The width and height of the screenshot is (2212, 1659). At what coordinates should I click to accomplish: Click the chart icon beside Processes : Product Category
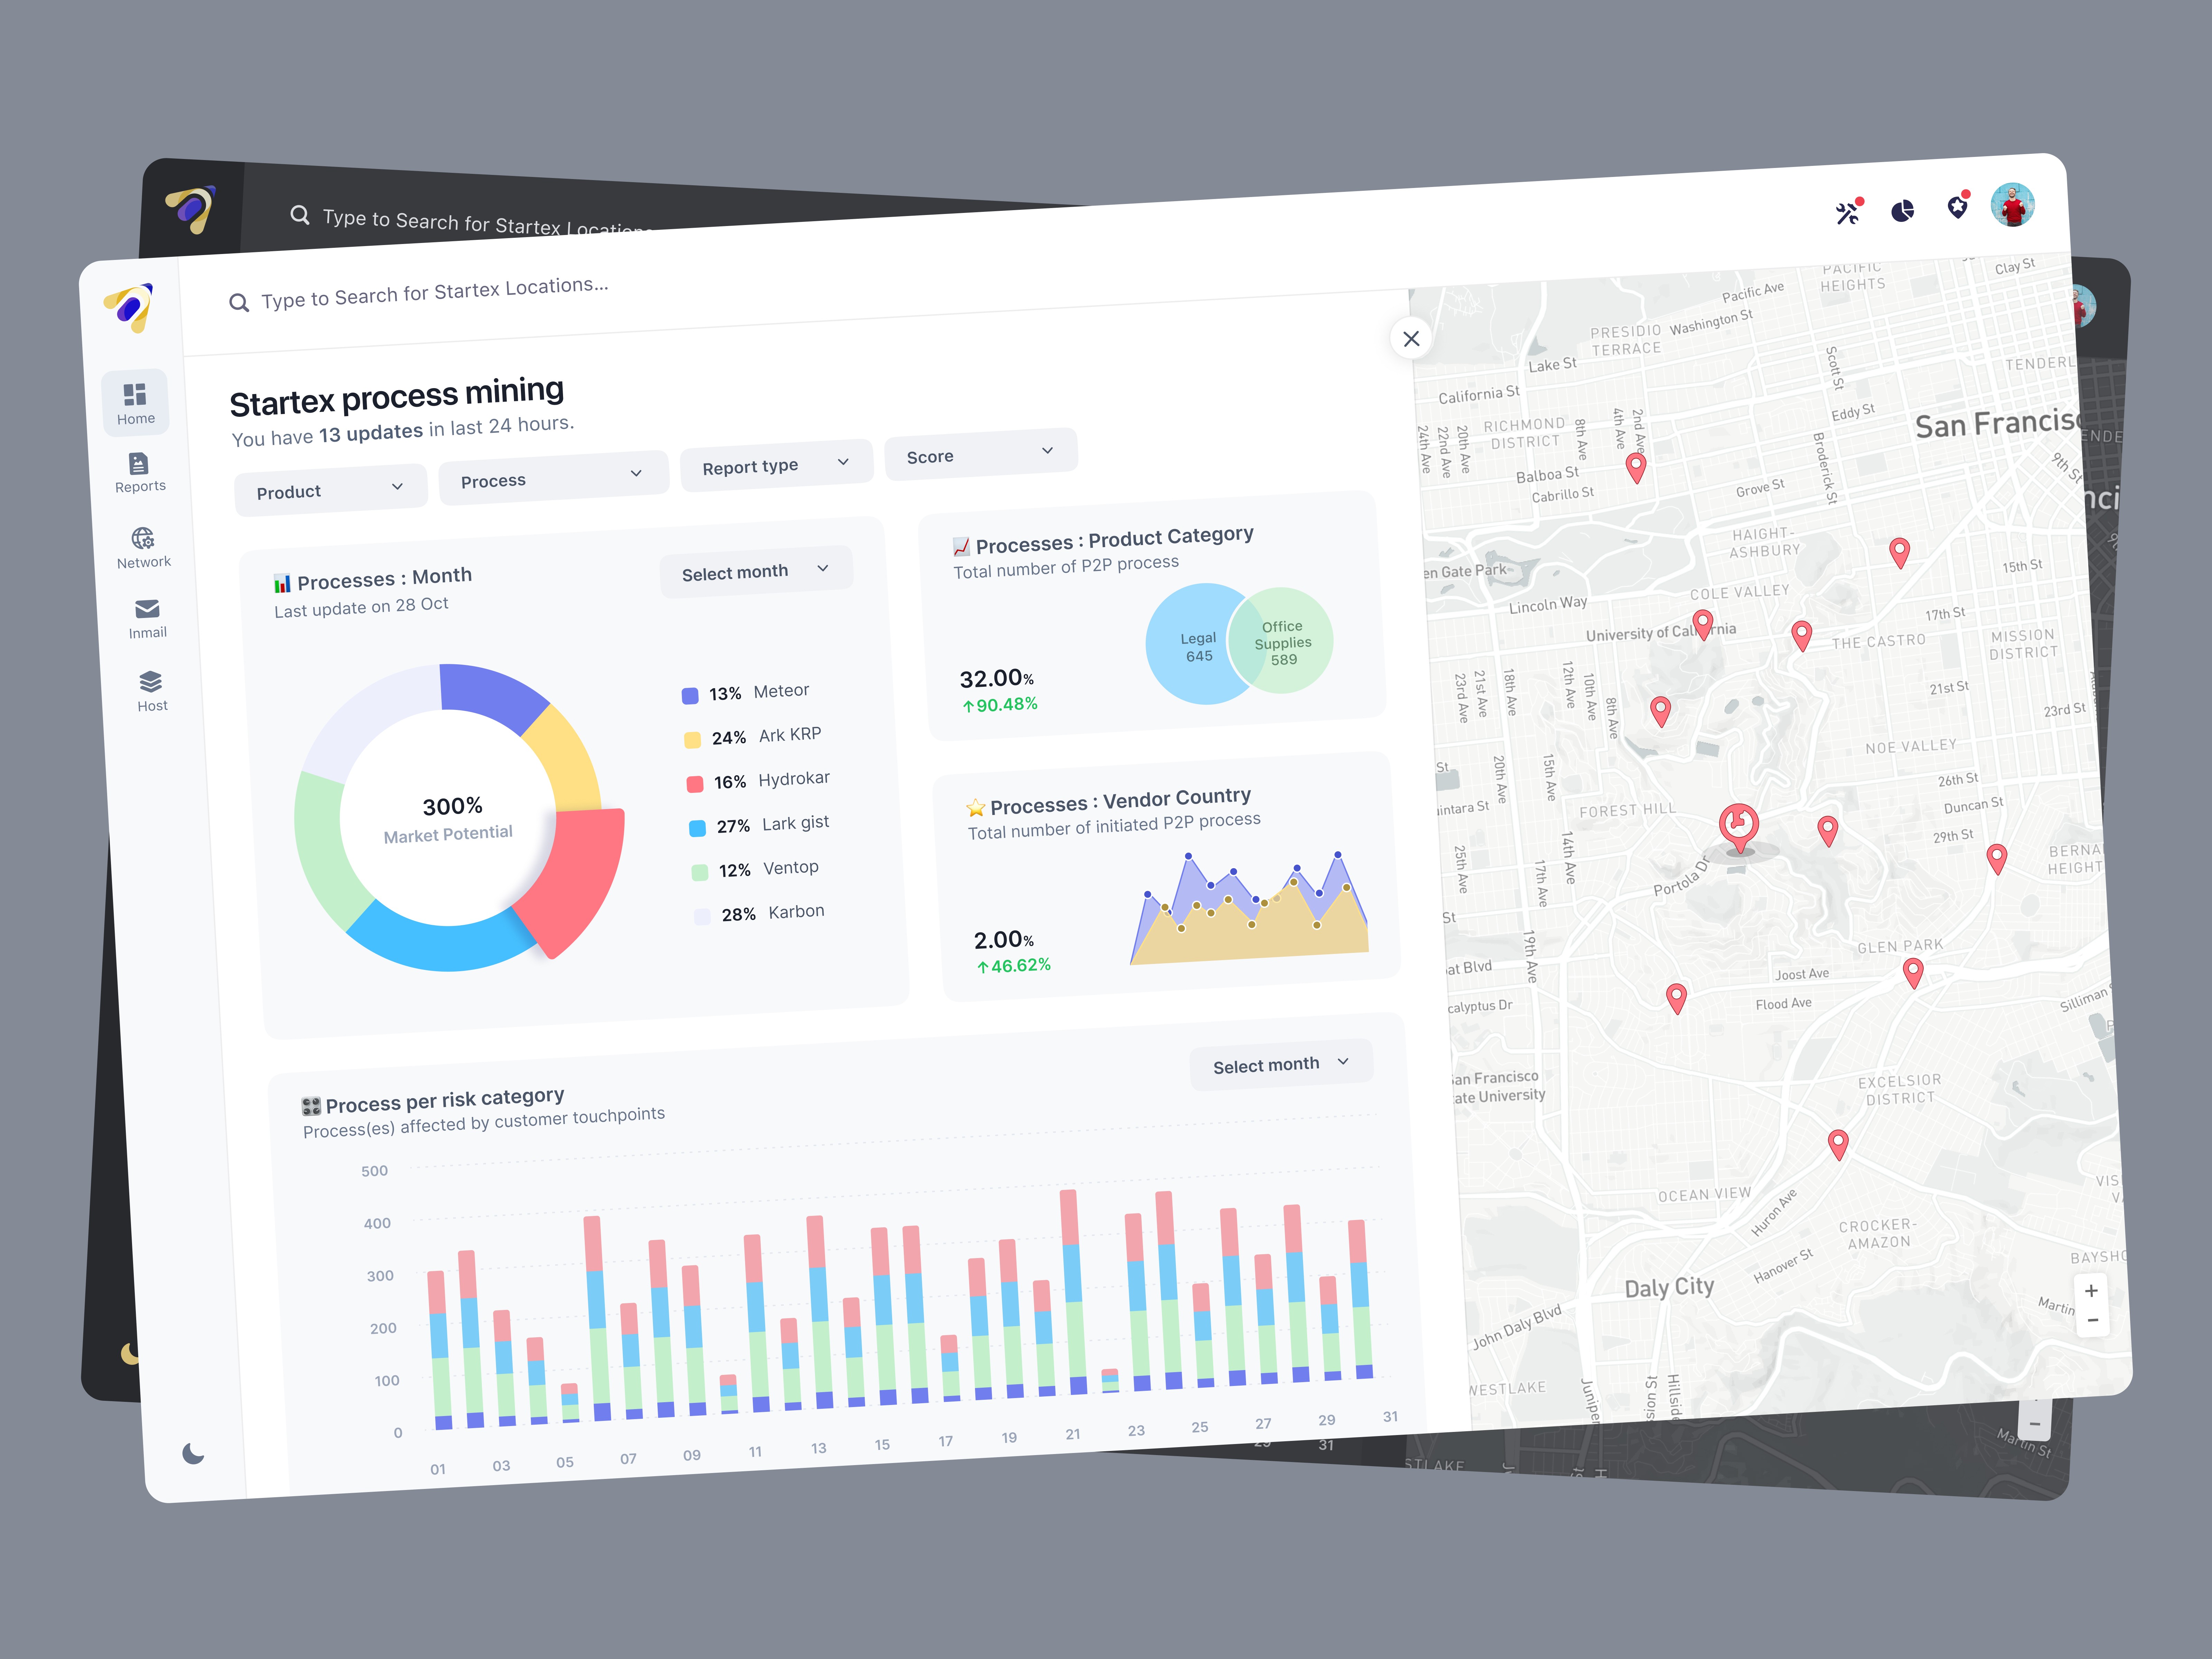[961, 547]
